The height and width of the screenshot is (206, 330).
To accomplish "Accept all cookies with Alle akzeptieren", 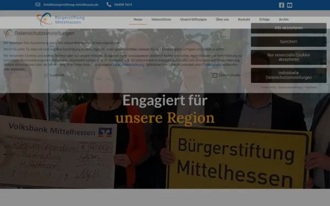I will coord(289,28).
